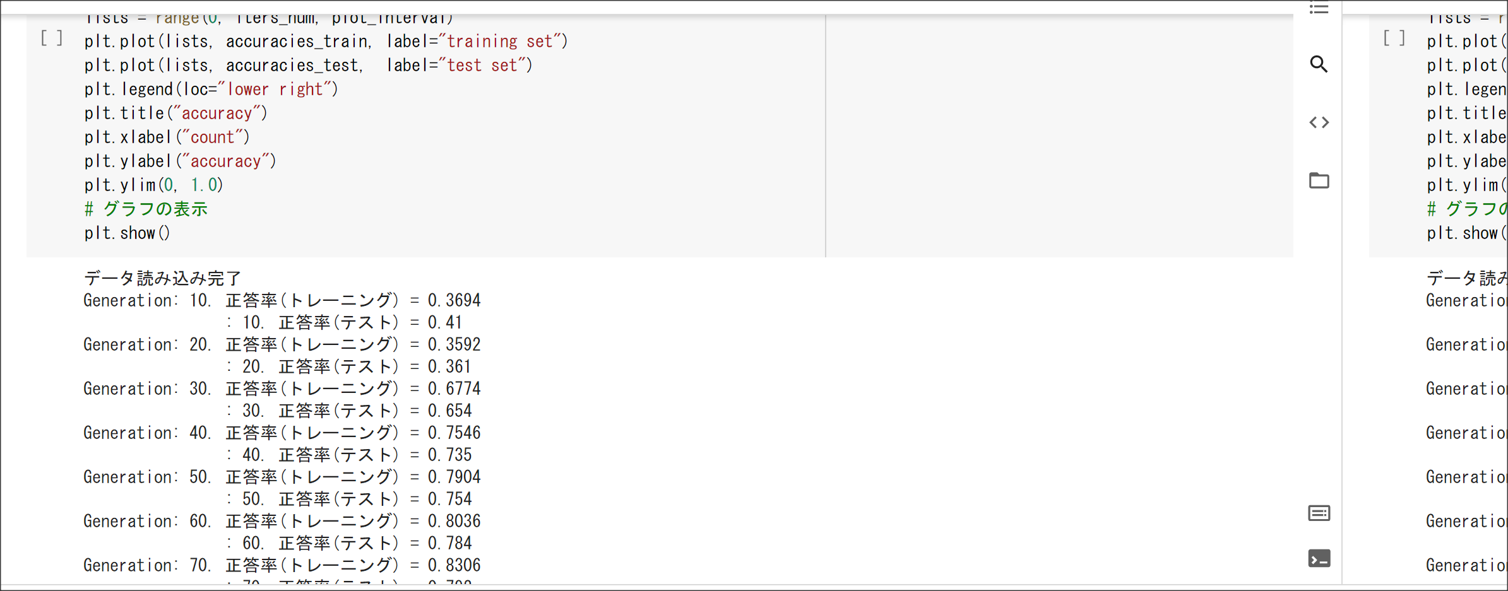Click the test accuracy line showing 0.754
1508x591 pixels.
click(x=349, y=499)
